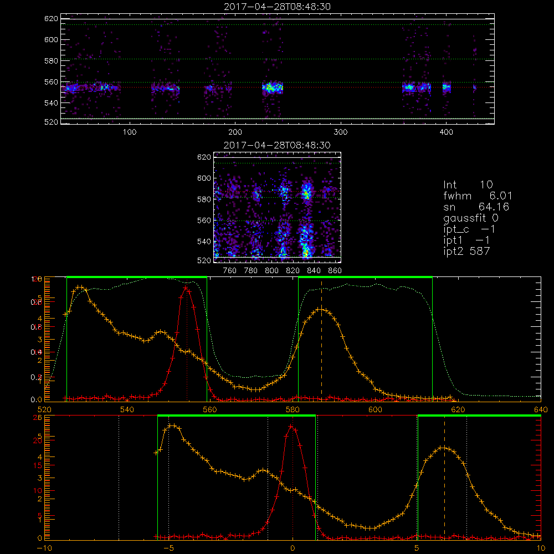The image size is (554, 554).
Task: Click the x-axis label 800 of the middle image
Action: [271, 271]
